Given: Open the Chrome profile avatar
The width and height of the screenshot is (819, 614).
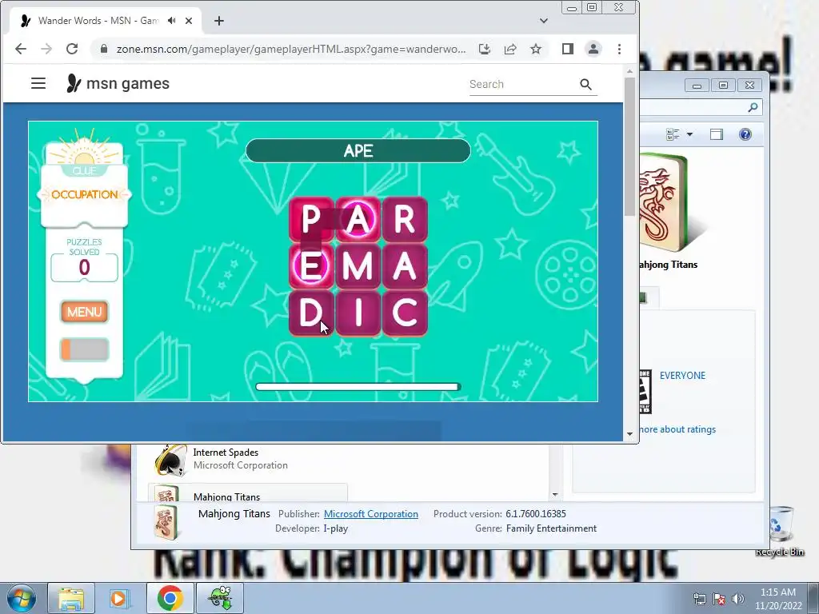Looking at the screenshot, I should [x=593, y=49].
